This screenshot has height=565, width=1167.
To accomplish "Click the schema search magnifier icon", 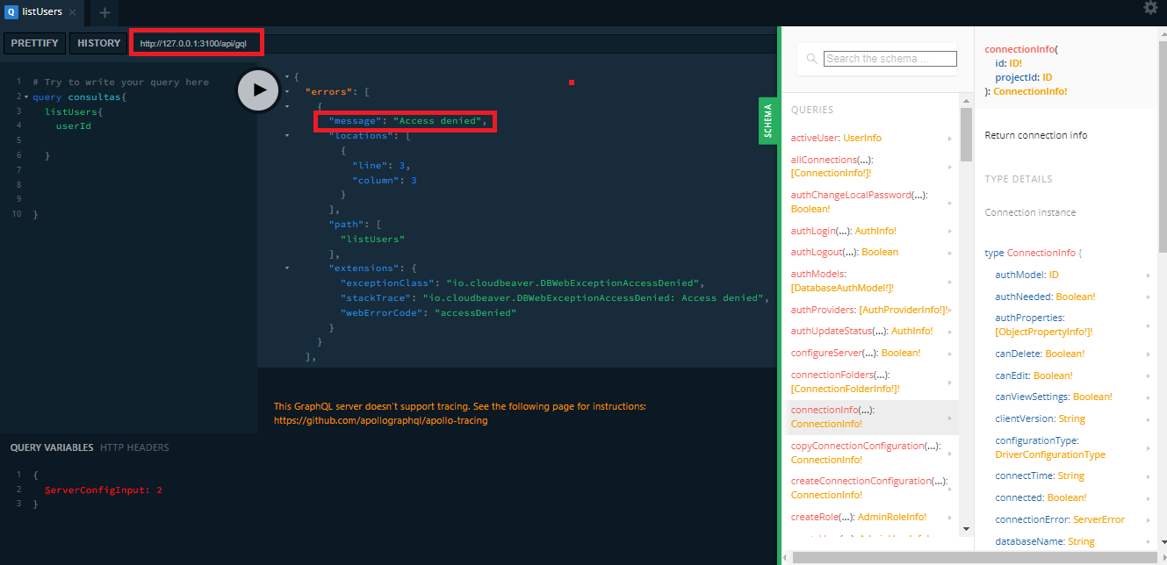I will pos(812,59).
